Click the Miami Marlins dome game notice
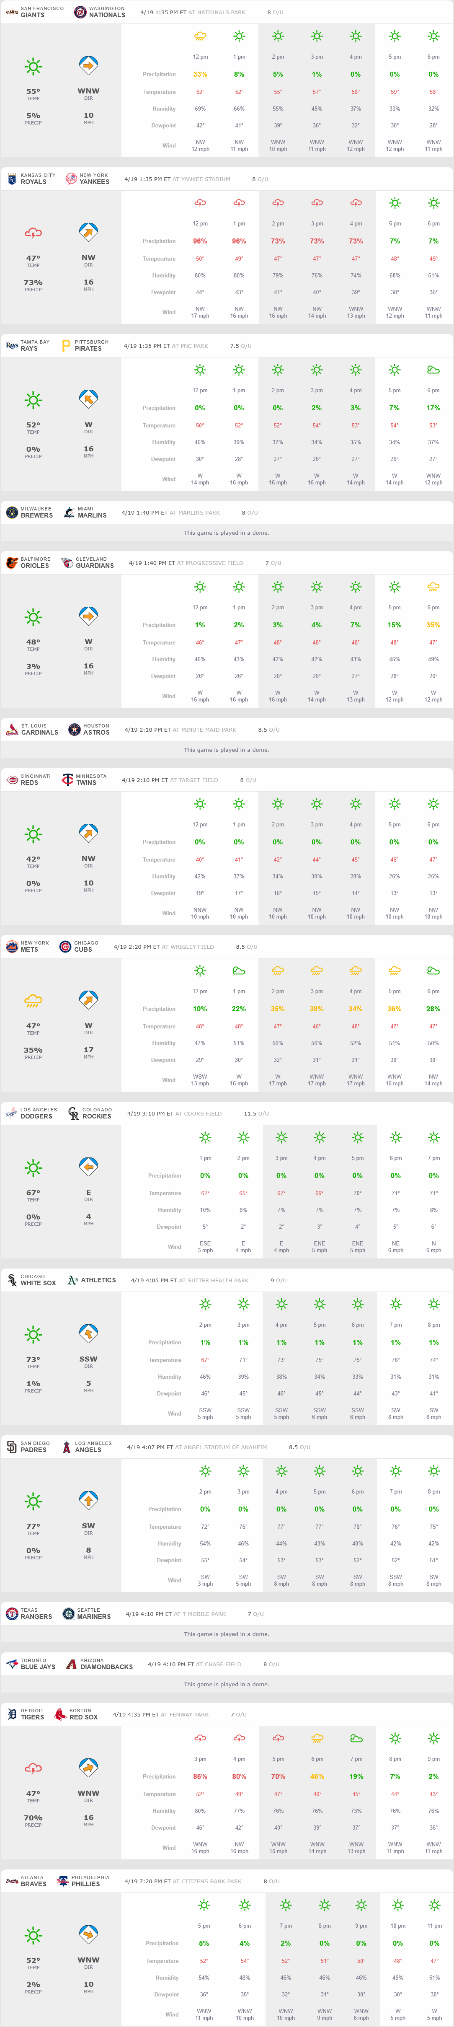Image resolution: width=454 pixels, height=2027 pixels. (227, 533)
